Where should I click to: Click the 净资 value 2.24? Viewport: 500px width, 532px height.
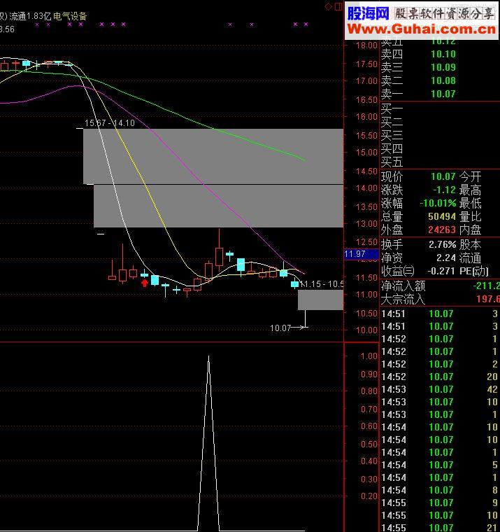[x=445, y=258]
